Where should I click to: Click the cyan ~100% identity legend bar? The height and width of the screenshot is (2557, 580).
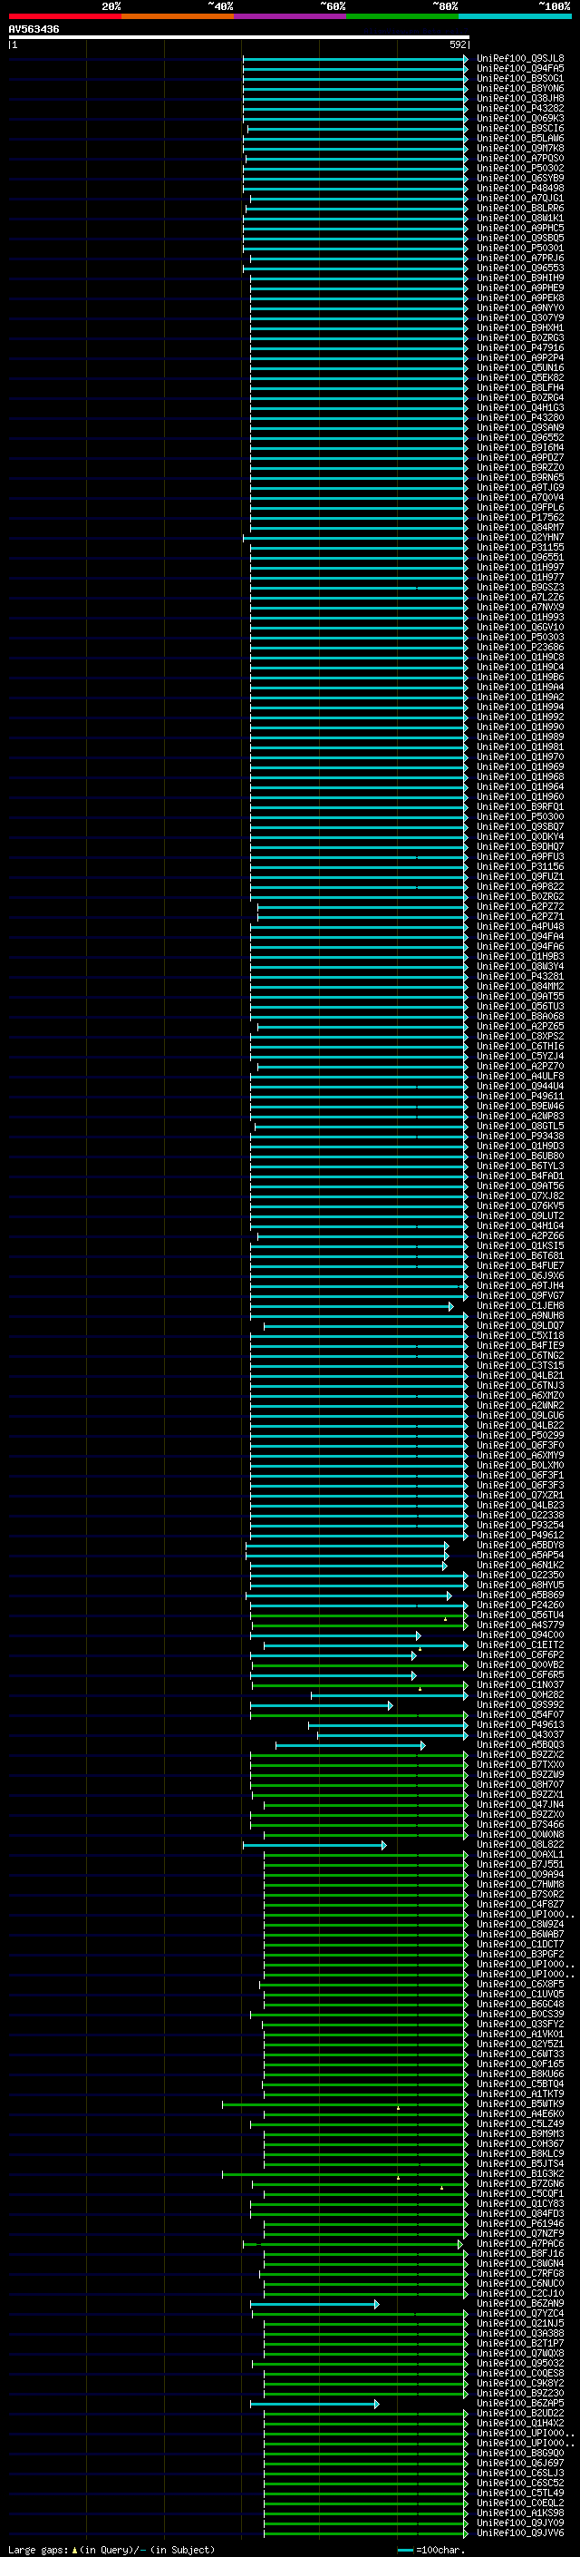click(x=515, y=16)
